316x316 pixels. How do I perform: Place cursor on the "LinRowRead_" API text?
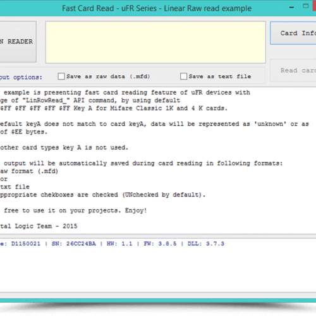(46, 100)
